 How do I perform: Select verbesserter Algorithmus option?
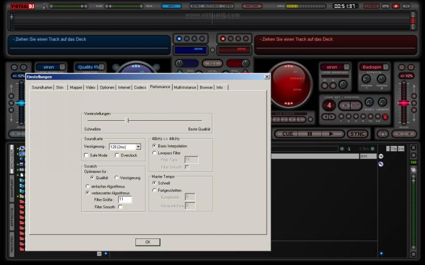pos(88,193)
